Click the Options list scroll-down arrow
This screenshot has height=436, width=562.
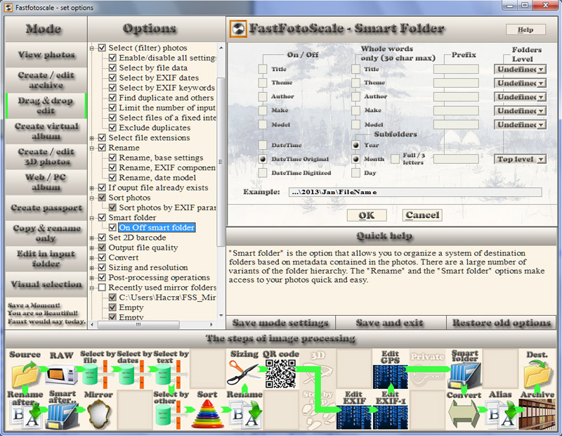tap(221, 316)
